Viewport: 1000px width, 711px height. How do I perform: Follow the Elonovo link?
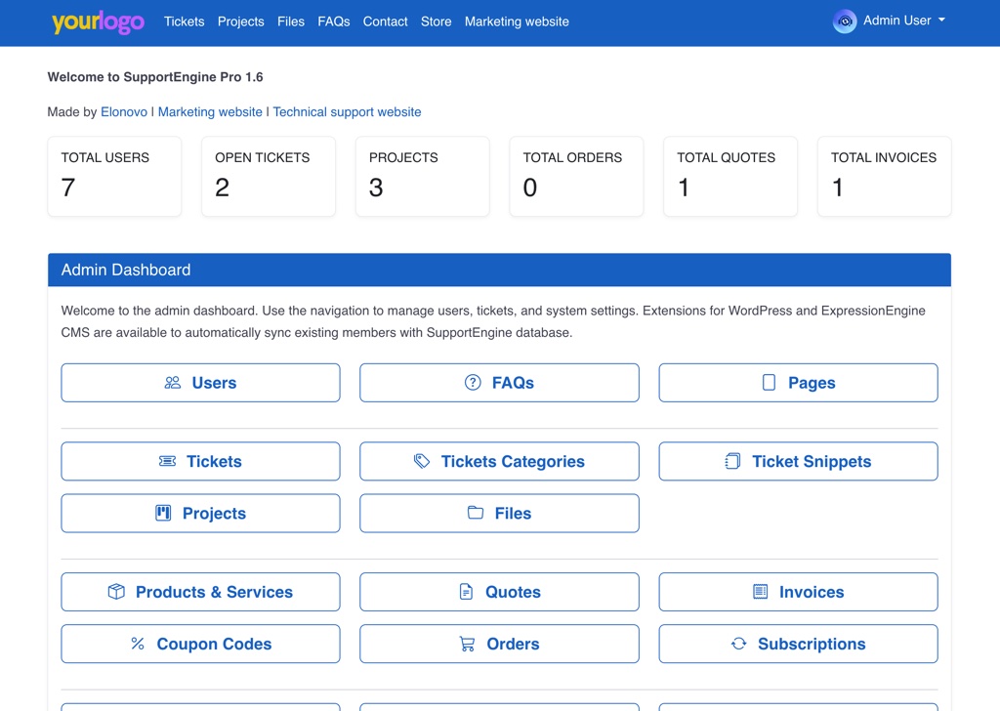[x=124, y=112]
